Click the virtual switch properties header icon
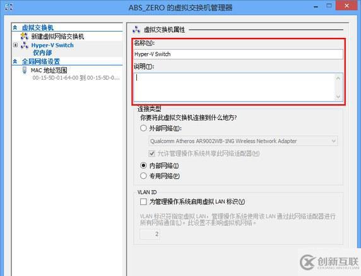This screenshot has width=361, height=276. tap(136, 30)
